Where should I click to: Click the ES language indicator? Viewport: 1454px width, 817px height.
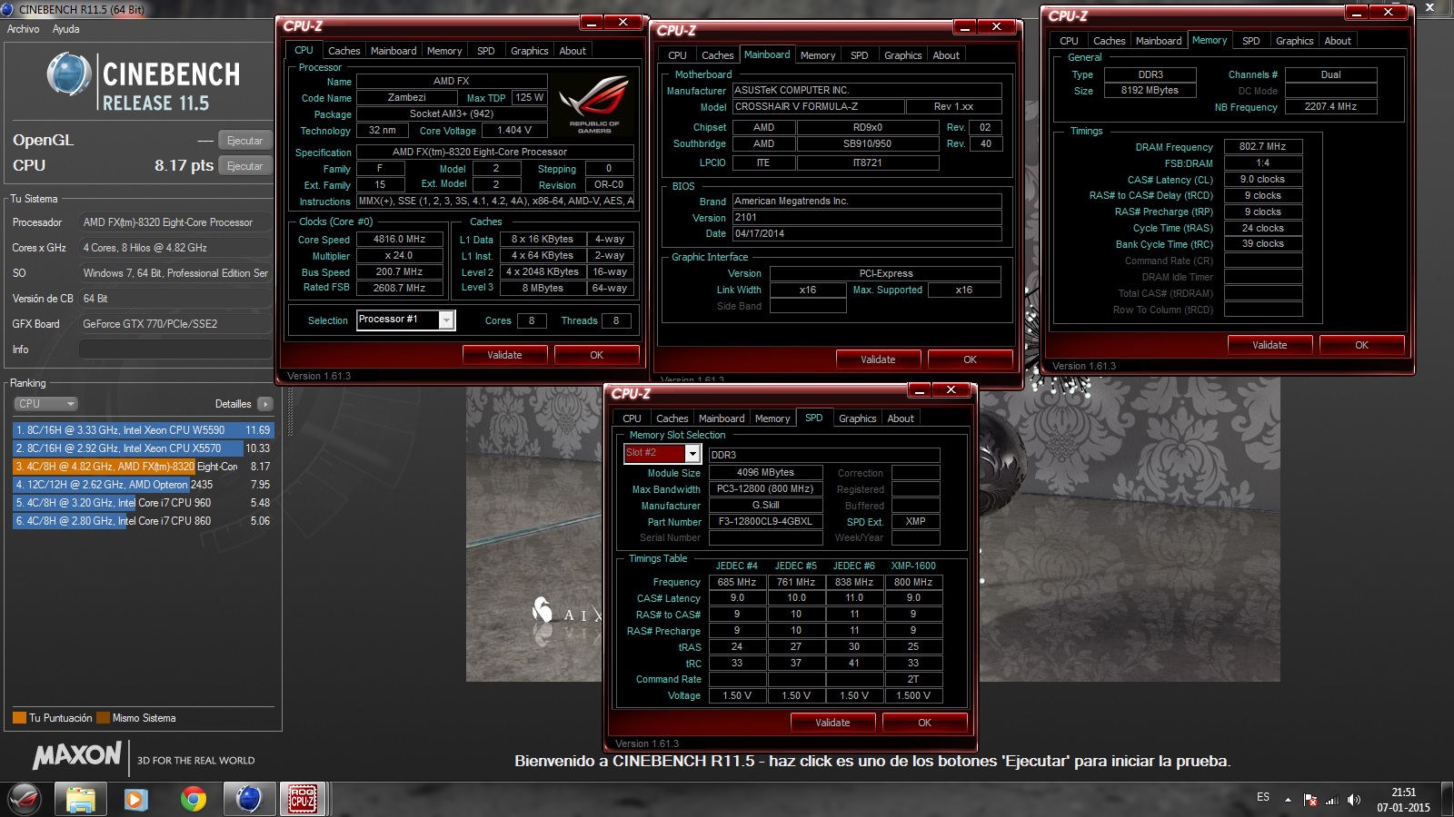point(1263,797)
